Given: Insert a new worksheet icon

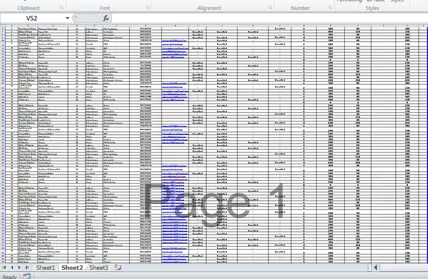Looking at the screenshot, I should 117,267.
